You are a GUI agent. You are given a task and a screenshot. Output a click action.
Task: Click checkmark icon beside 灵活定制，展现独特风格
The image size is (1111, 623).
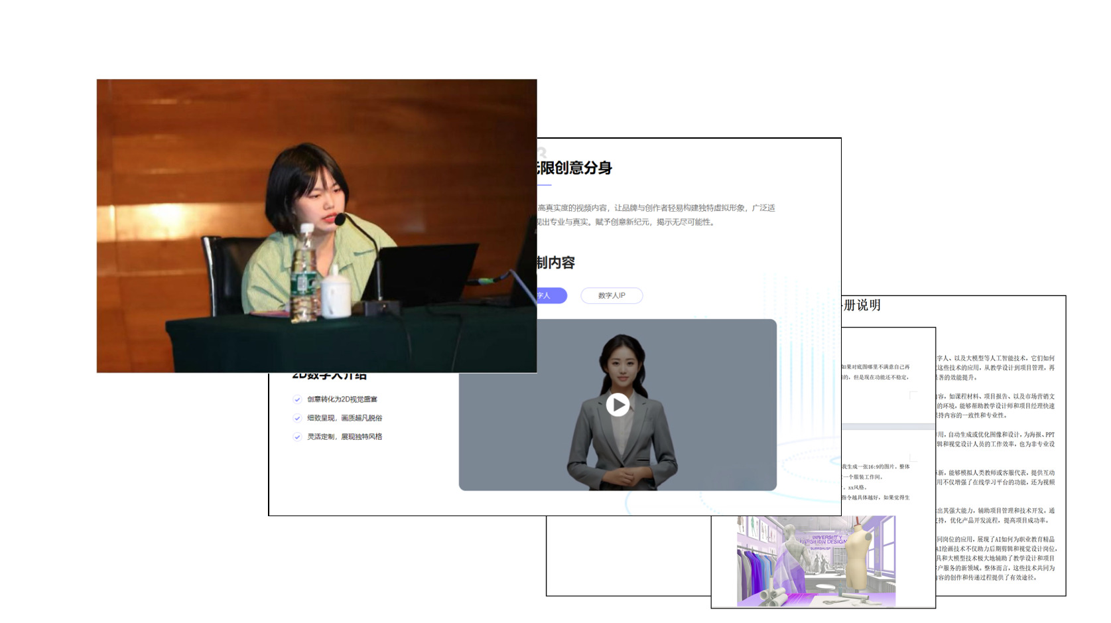(x=297, y=437)
